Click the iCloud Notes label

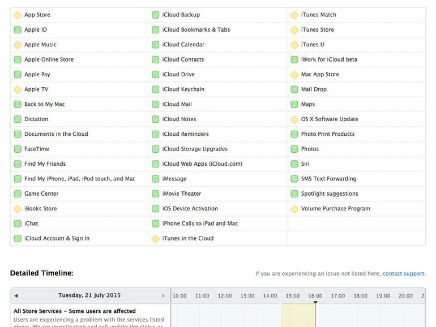(179, 119)
